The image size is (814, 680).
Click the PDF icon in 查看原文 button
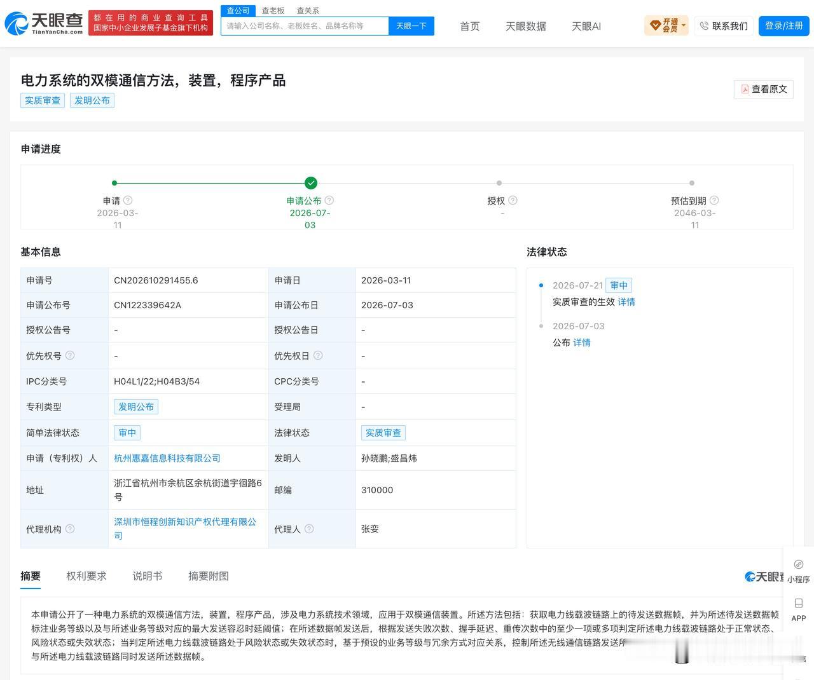745,89
